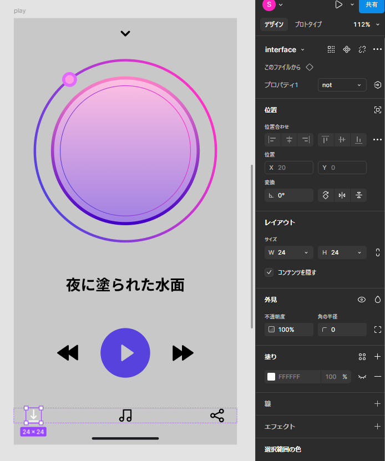Open the 112% zoom dropdown
385x461 pixels.
click(367, 24)
